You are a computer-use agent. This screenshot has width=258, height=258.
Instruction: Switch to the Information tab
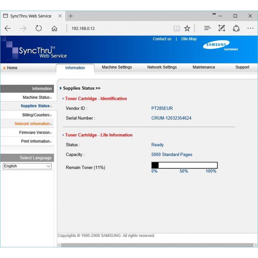pos(75,68)
